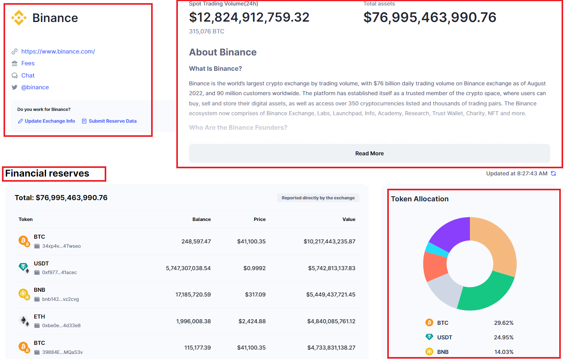Open the Fees link
The height and width of the screenshot is (359, 573).
coord(28,63)
